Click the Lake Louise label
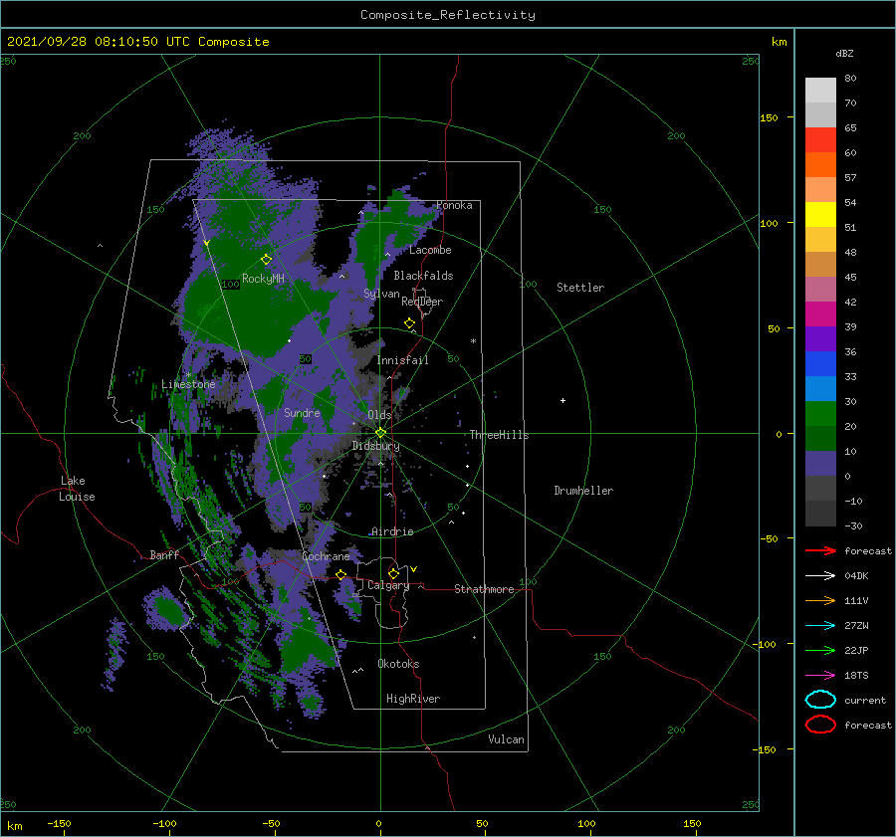The height and width of the screenshot is (837, 896). (77, 489)
